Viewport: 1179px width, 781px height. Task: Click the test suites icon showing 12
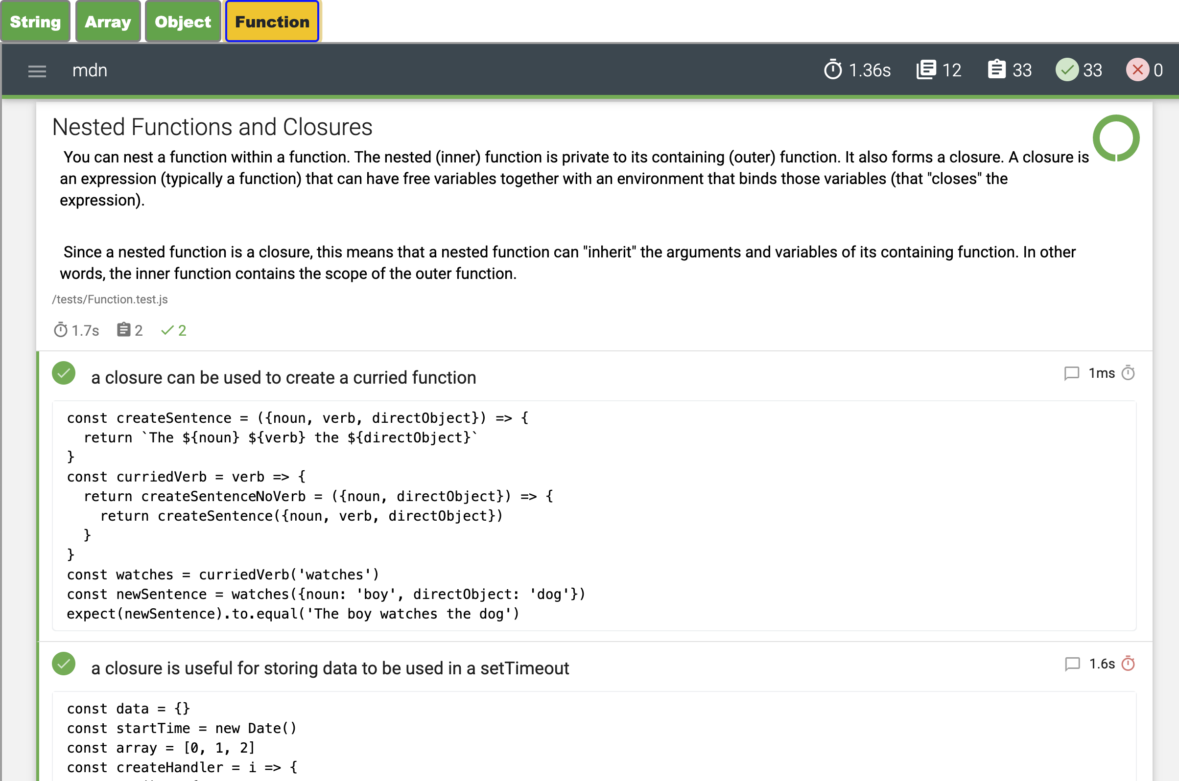[x=926, y=69]
